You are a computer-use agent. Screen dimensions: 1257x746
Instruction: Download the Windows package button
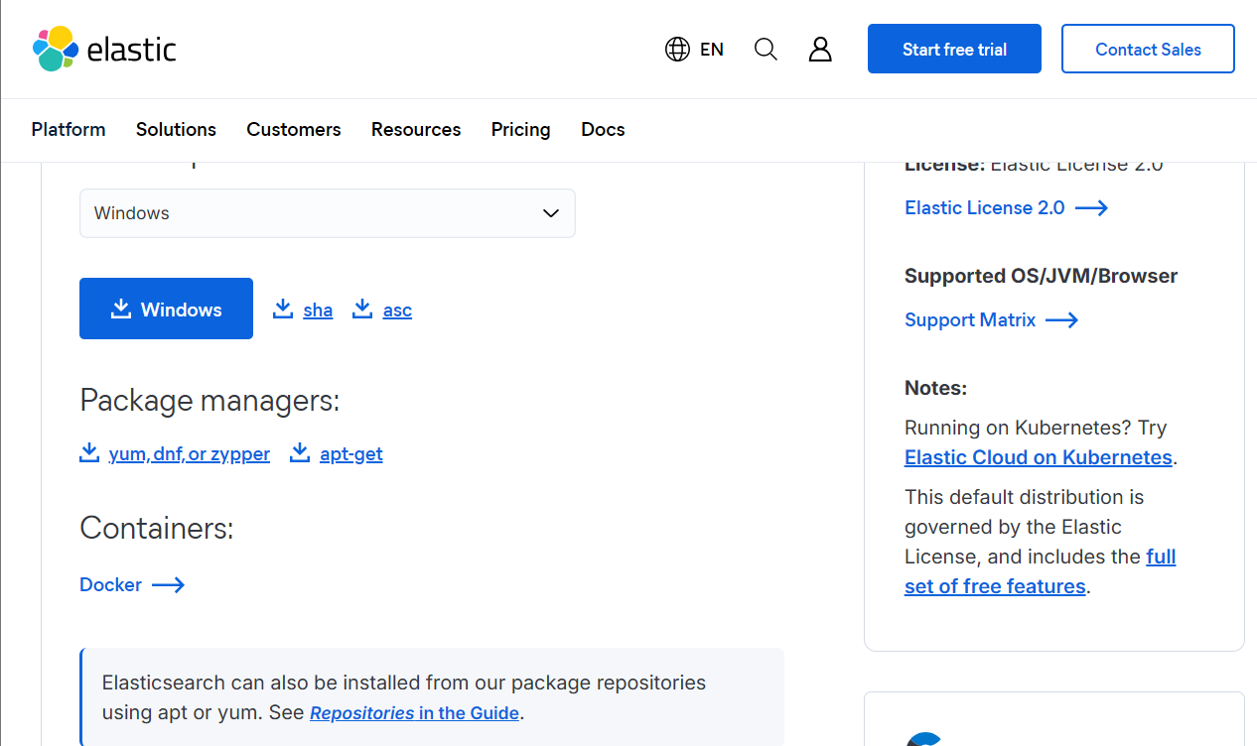coord(166,309)
